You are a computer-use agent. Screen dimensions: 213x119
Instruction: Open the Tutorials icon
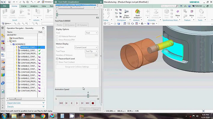coord(197,6)
